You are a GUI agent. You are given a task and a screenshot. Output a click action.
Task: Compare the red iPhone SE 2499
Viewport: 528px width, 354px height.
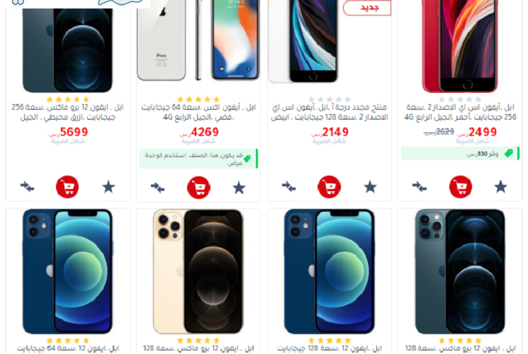(x=420, y=186)
